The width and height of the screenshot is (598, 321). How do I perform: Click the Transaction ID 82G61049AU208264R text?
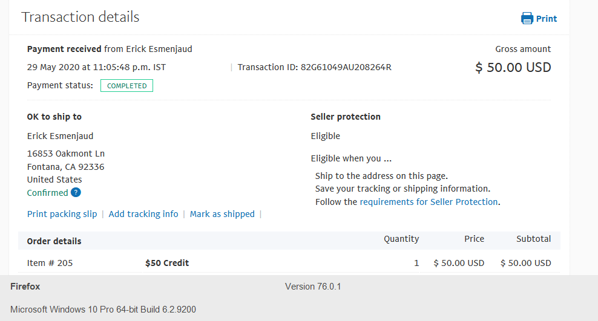click(315, 67)
